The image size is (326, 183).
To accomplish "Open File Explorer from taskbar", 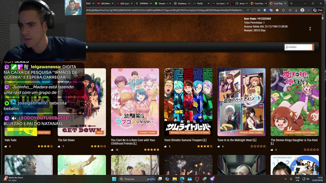I will (175, 179).
